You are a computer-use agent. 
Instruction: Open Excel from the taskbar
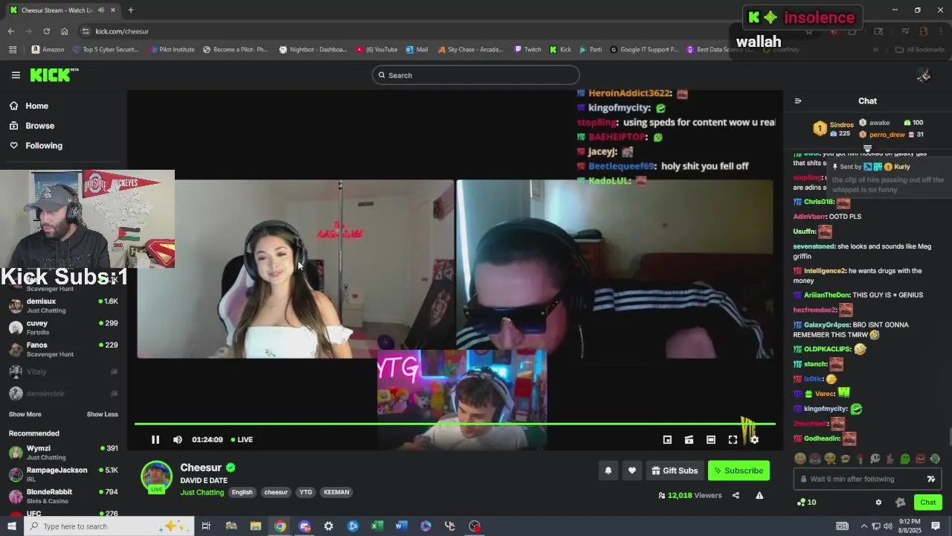(377, 526)
